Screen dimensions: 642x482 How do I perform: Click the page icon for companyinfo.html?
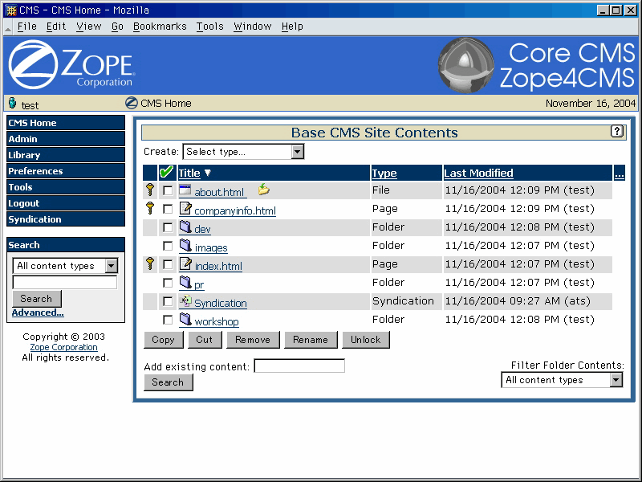[185, 208]
